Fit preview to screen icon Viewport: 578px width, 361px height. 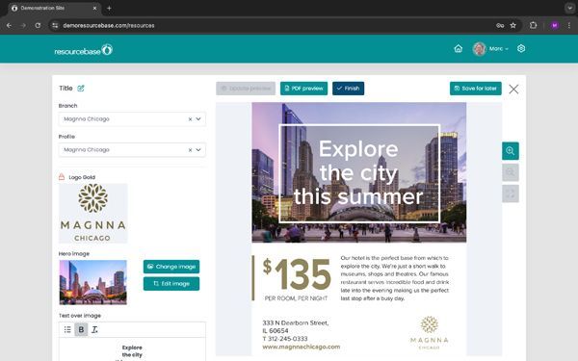coord(511,193)
